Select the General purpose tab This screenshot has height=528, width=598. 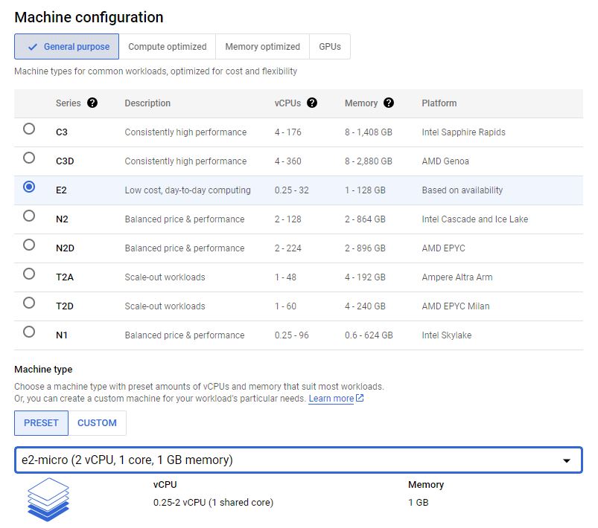(66, 46)
